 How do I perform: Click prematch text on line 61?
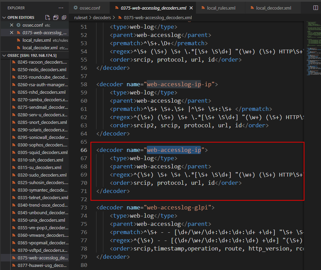pyautogui.click(x=191, y=109)
